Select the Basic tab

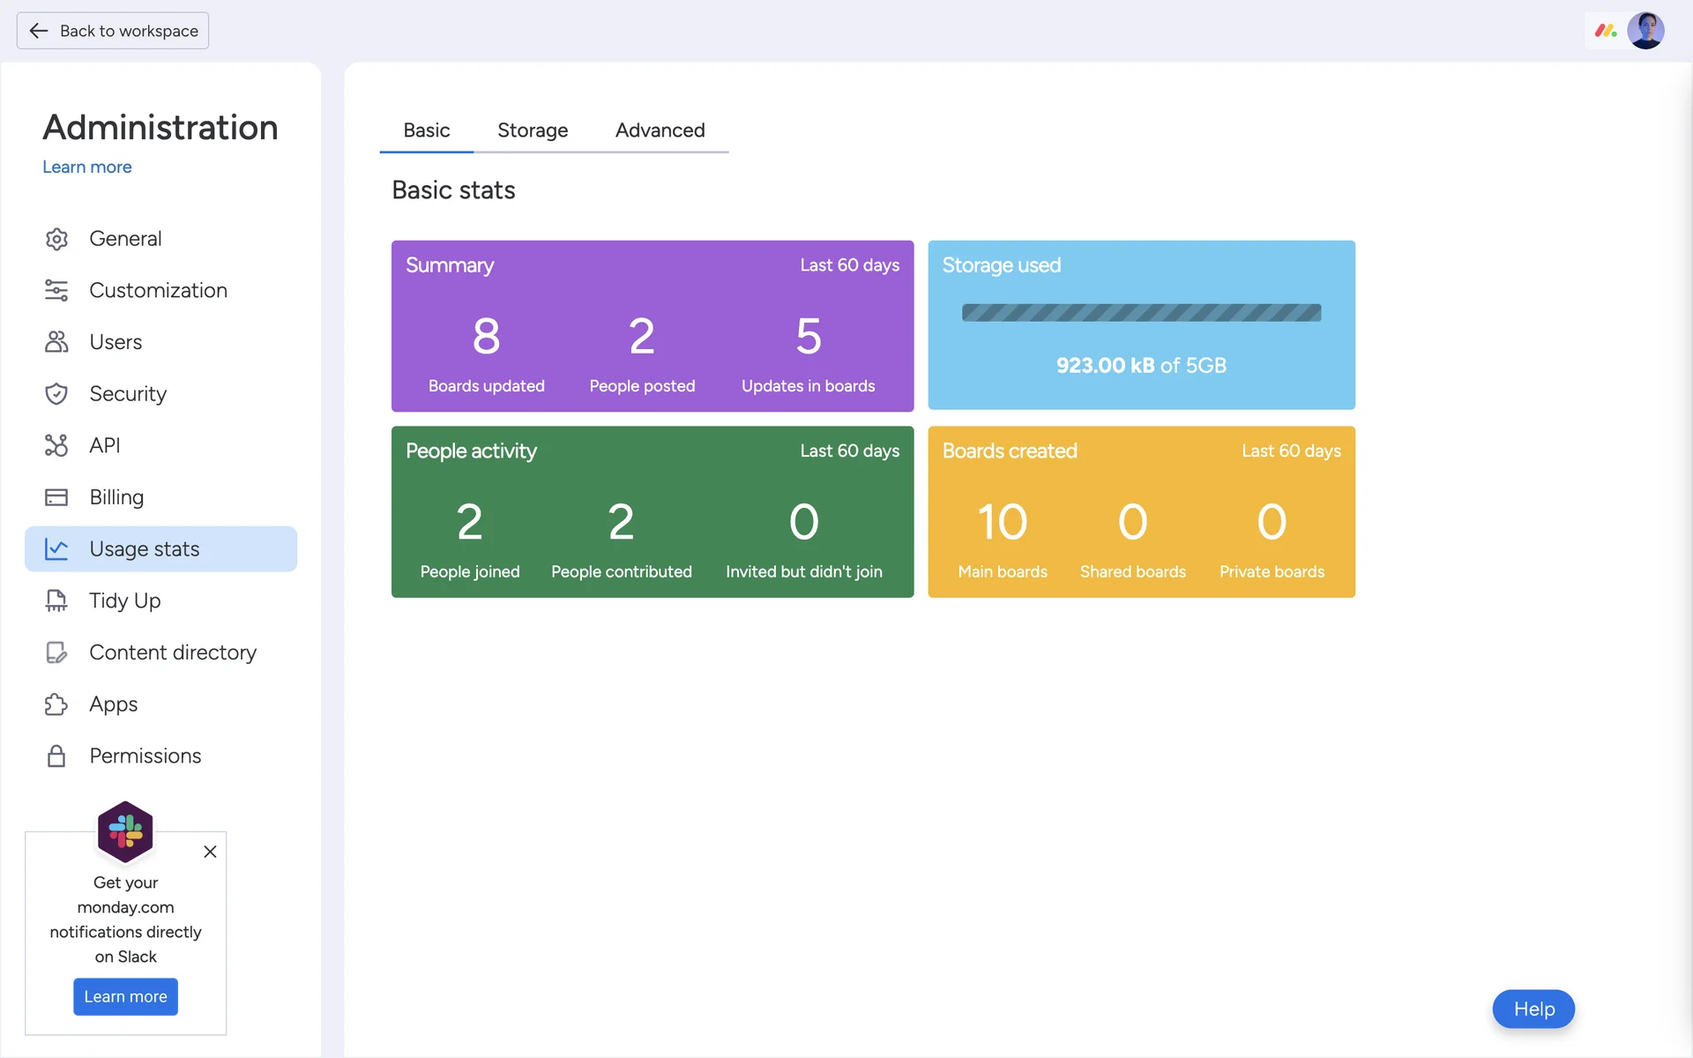(x=427, y=130)
